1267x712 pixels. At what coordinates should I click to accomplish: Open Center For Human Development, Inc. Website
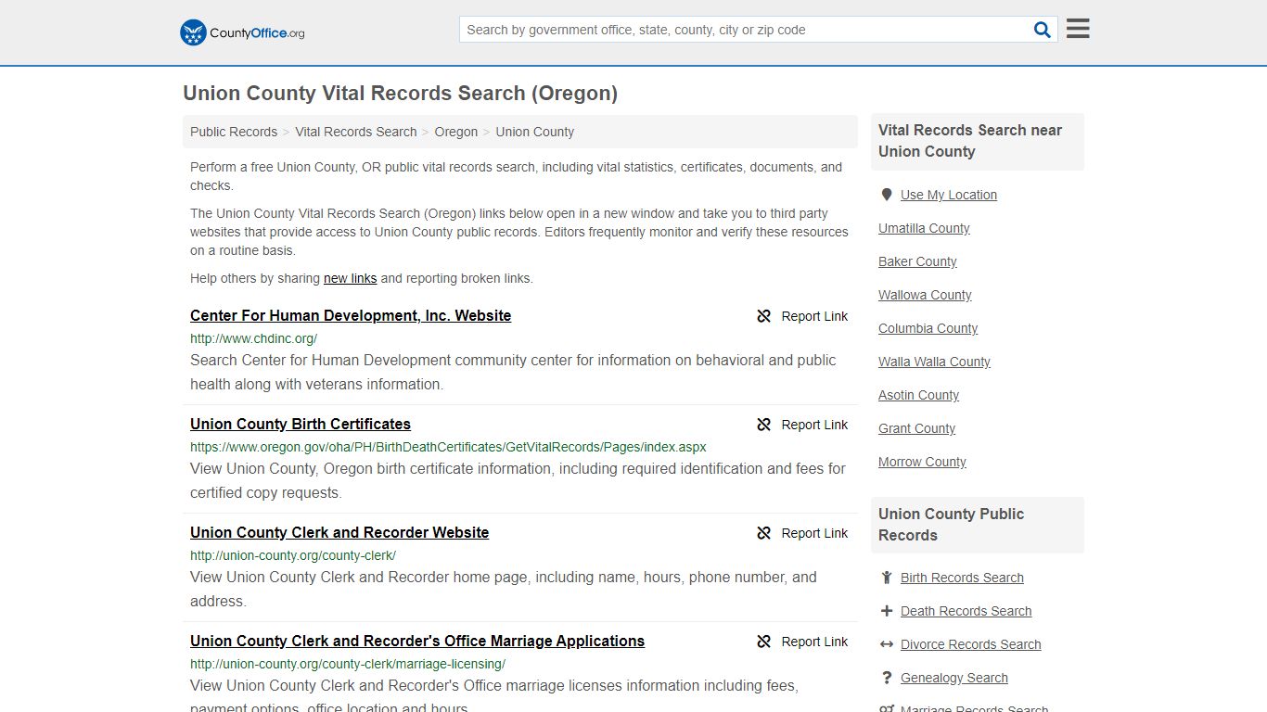pyautogui.click(x=351, y=315)
